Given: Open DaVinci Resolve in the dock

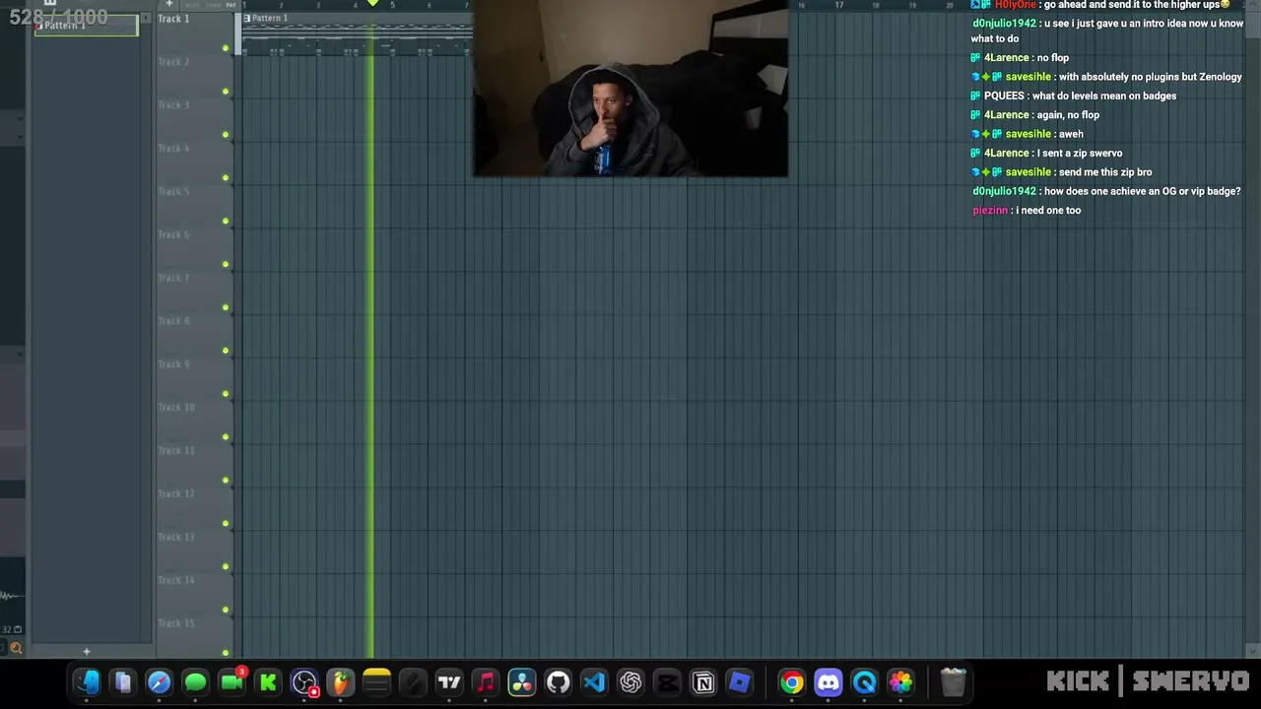Looking at the screenshot, I should coord(522,682).
